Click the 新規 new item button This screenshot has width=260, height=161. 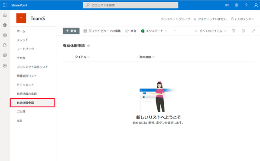click(71, 31)
